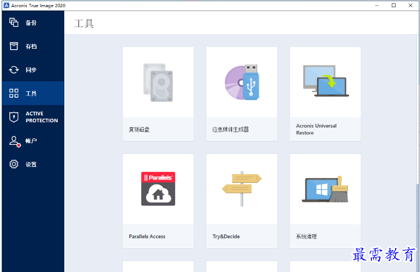Click the 工具 tools grid icon
Image resolution: width=420 pixels, height=272 pixels.
pyautogui.click(x=14, y=93)
